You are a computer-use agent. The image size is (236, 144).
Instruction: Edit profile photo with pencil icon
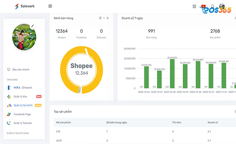point(32,26)
